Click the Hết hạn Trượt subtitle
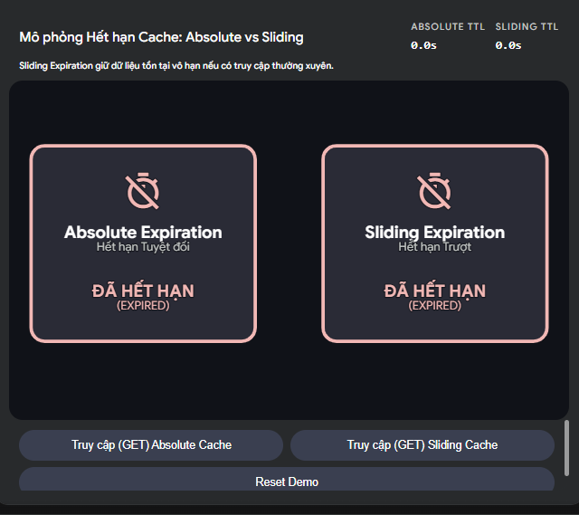 point(434,246)
